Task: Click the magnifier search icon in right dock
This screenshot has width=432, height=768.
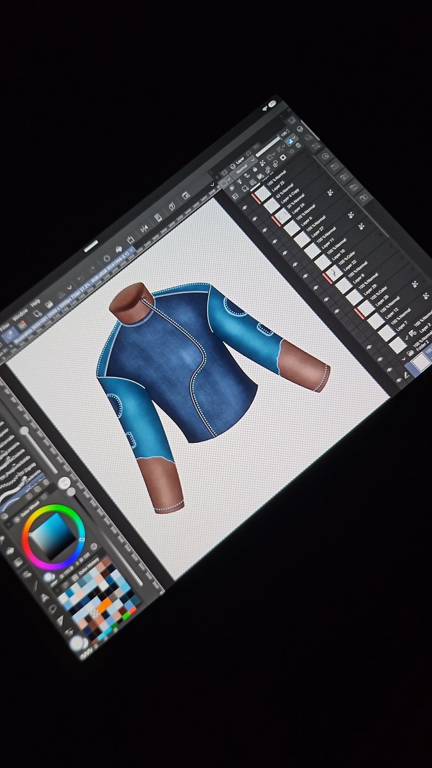Action: tap(324, 155)
